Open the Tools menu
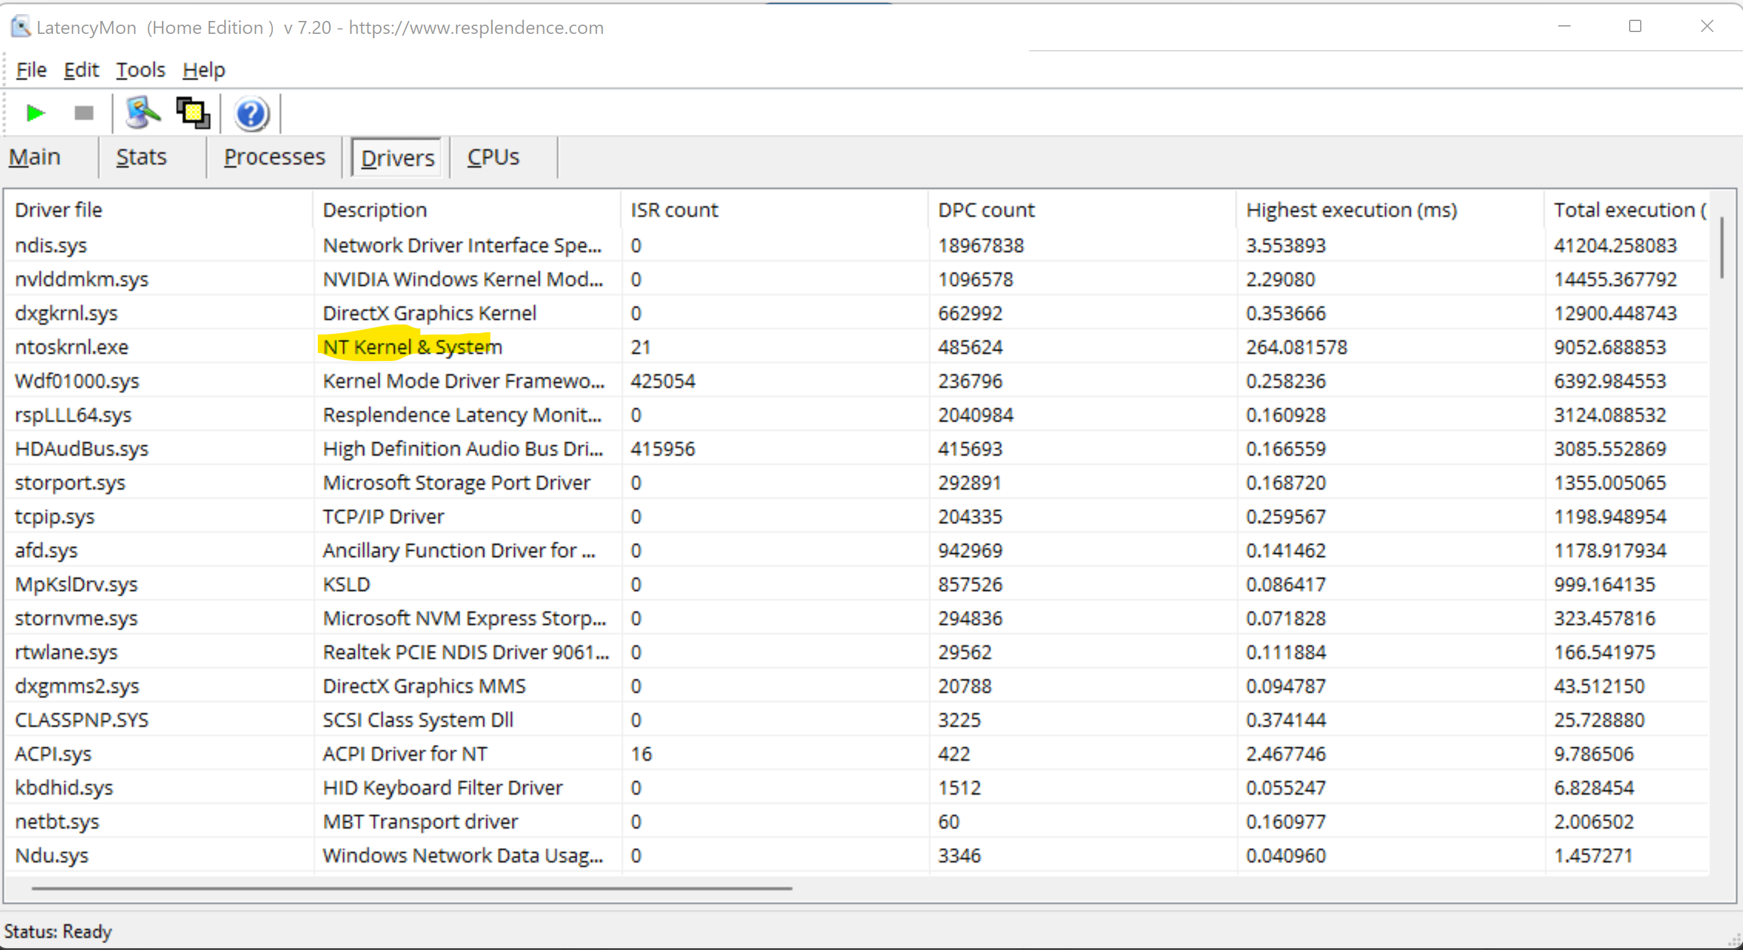 click(141, 70)
